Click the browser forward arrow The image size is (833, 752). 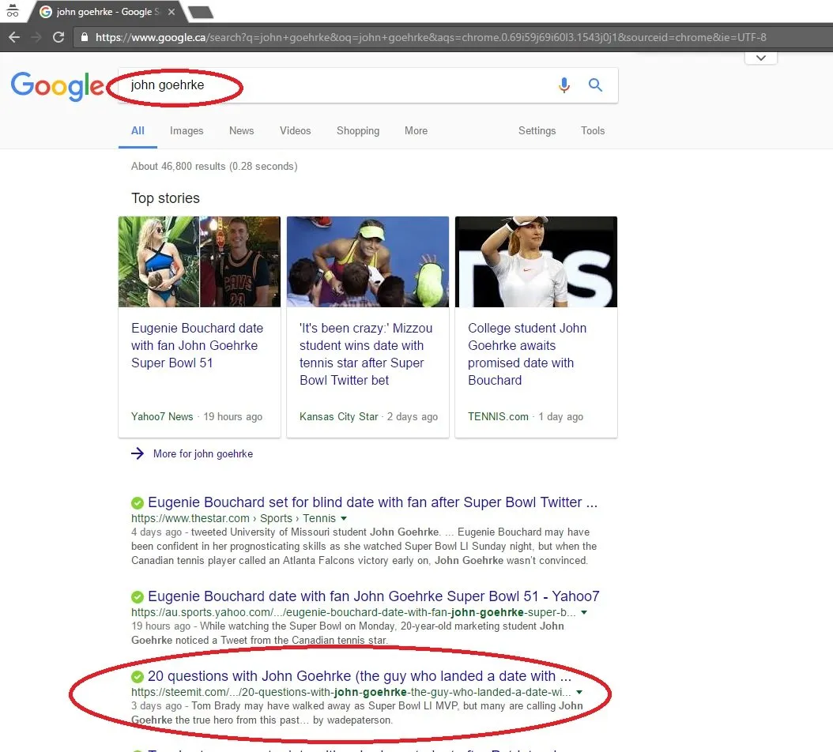pos(36,37)
